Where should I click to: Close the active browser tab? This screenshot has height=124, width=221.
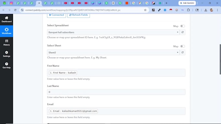point(39,3)
